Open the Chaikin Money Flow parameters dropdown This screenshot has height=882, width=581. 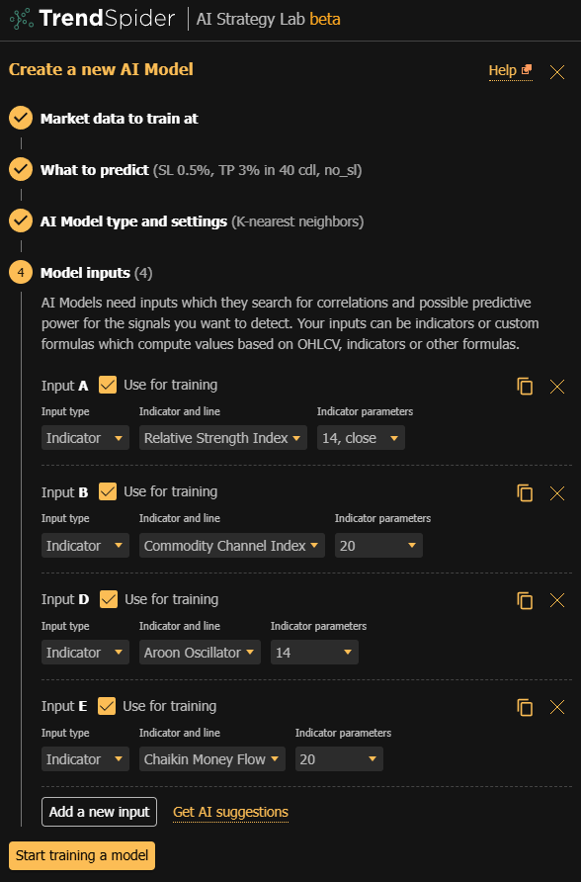pyautogui.click(x=338, y=758)
